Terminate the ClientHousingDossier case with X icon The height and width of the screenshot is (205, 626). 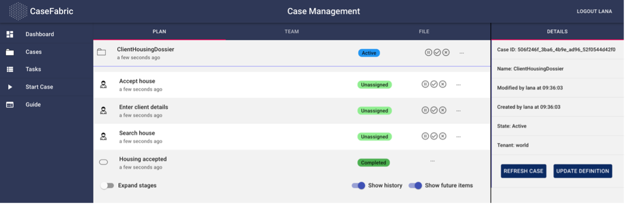[446, 53]
